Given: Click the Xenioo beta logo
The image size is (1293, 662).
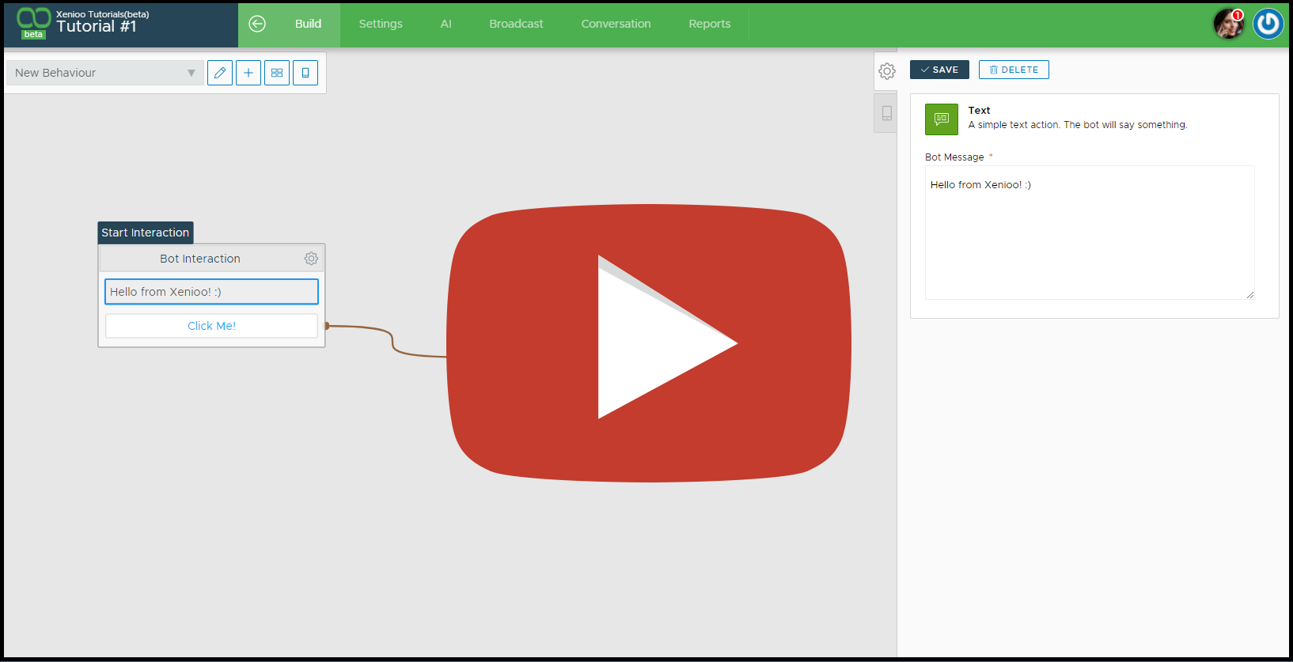Looking at the screenshot, I should coord(33,23).
